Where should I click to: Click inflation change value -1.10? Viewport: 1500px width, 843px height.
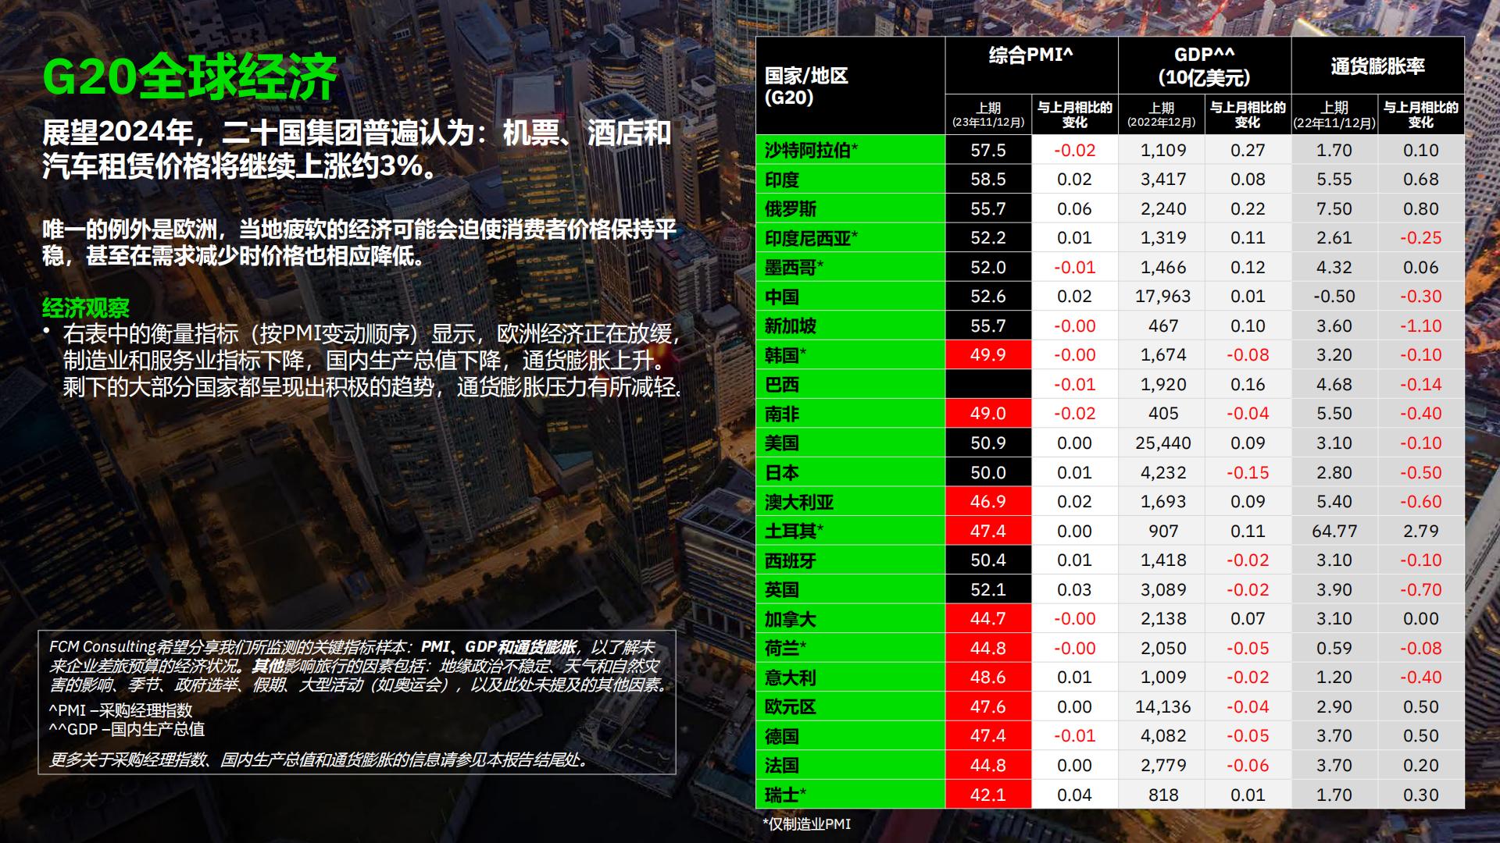[1421, 325]
